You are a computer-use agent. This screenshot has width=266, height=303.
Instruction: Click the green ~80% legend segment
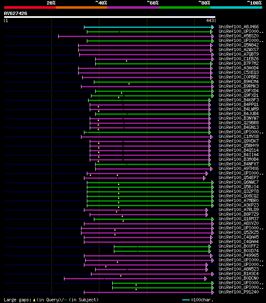(x=185, y=7)
